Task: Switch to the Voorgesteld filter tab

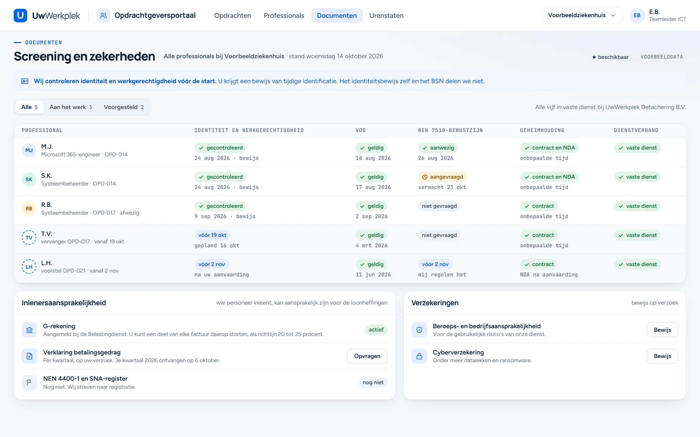Action: 124,107
